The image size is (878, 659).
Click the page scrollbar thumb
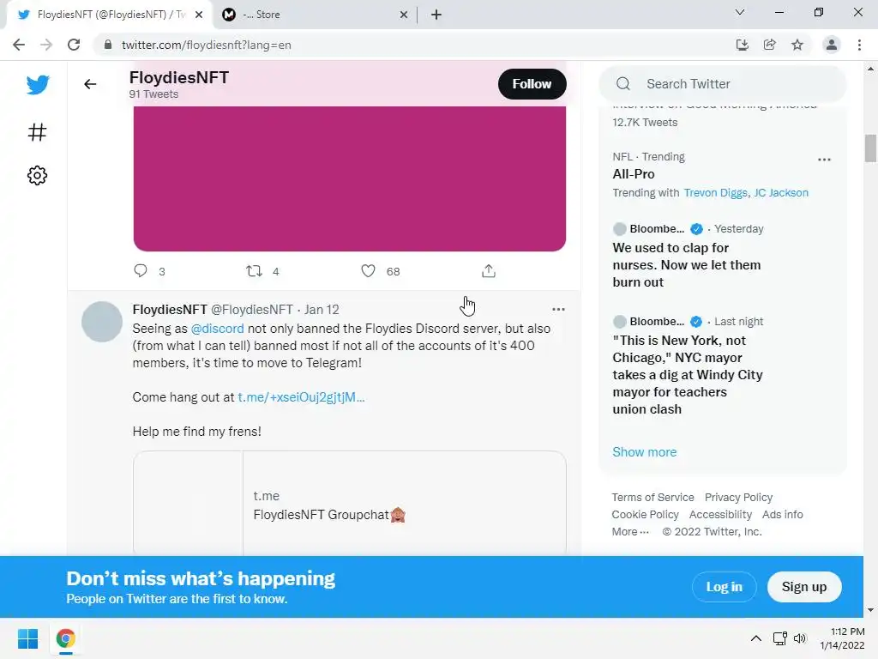(x=870, y=148)
